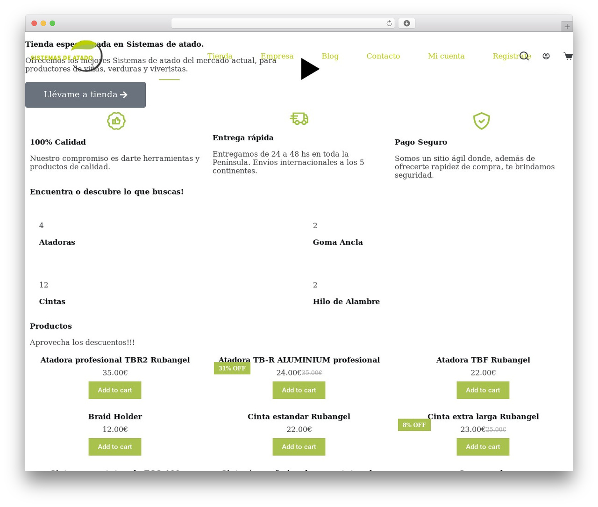Reload the page with the refresh icon

point(389,23)
